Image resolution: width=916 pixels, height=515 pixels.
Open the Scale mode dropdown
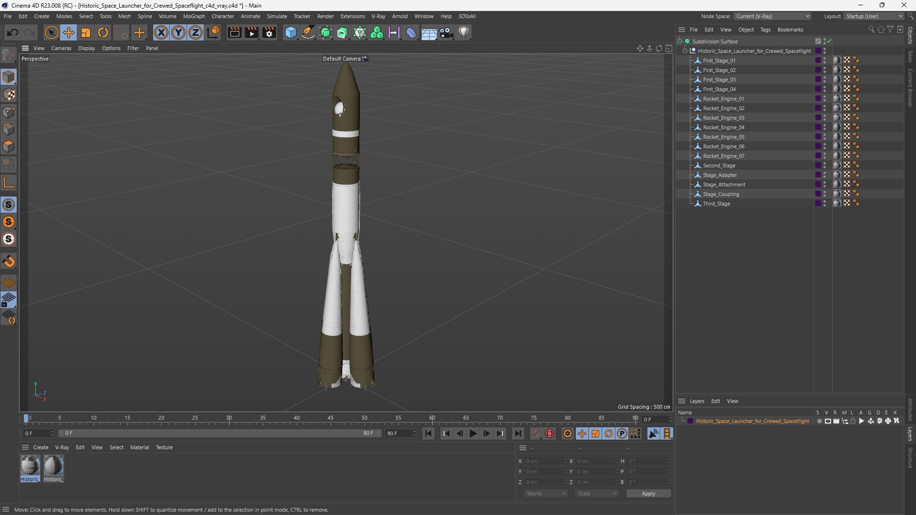click(x=596, y=494)
